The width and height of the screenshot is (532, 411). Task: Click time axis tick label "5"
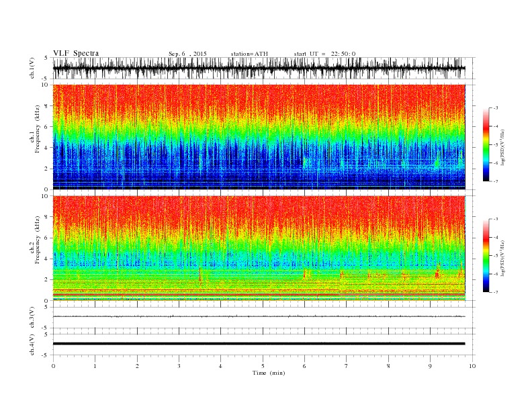click(x=263, y=366)
